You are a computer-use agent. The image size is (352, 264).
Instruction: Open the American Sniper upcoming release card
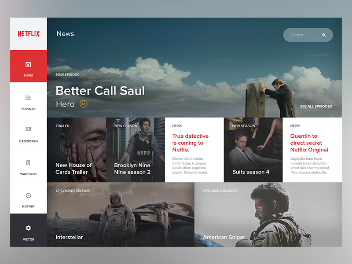point(268,214)
